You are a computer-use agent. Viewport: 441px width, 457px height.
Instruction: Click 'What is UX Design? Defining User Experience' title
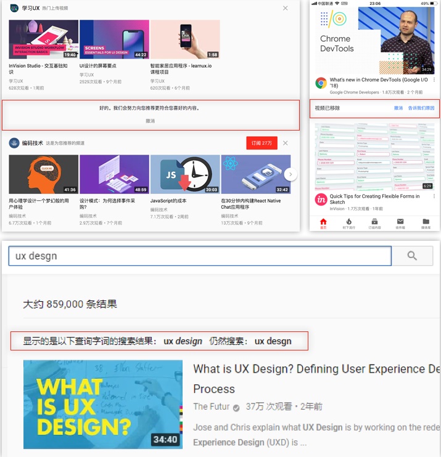(316, 379)
